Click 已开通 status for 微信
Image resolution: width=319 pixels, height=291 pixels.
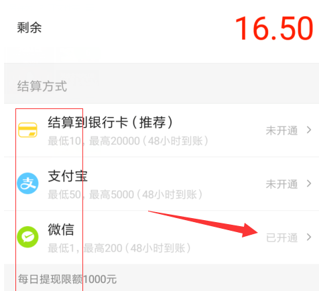[x=281, y=237]
